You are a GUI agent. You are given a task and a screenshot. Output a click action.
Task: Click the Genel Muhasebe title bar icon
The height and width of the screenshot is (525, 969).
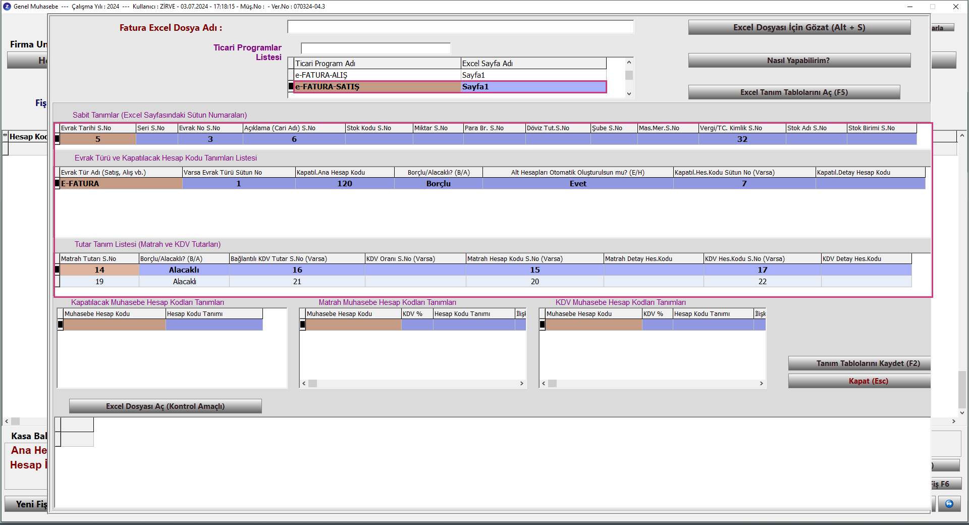[x=7, y=7]
